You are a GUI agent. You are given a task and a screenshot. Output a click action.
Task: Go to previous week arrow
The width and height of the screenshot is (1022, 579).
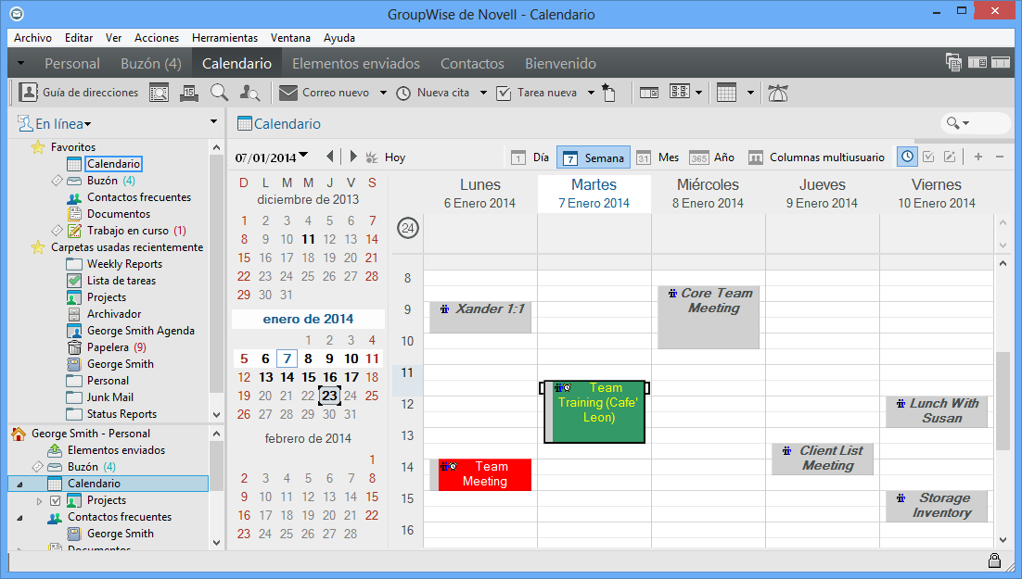coord(330,157)
